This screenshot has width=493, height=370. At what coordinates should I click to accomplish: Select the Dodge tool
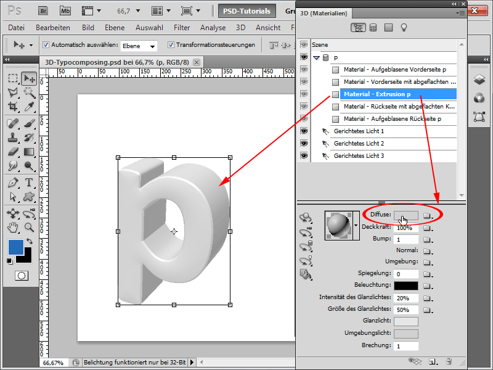[x=29, y=165]
